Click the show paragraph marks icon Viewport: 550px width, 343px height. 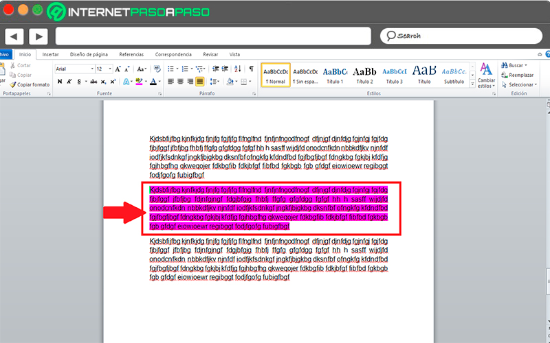click(x=251, y=69)
